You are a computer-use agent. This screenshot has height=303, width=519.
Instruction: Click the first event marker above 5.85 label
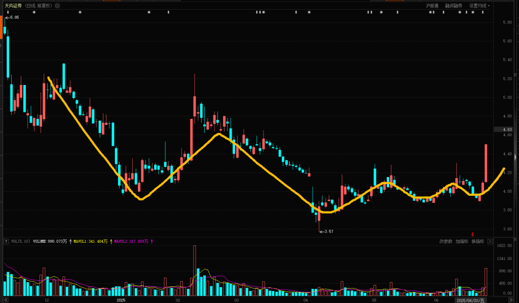(8, 12)
